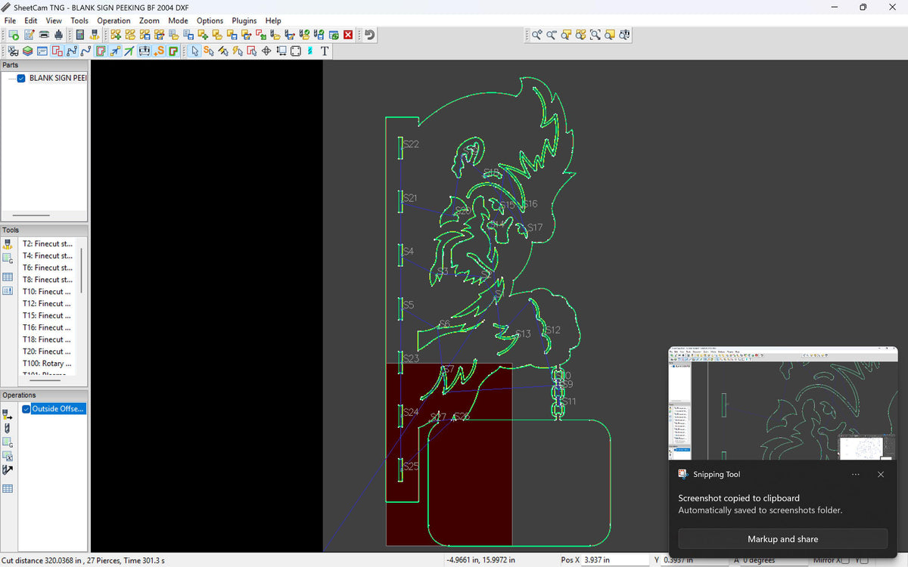908x567 pixels.
Task: Click the show toolpaths toggle icon
Action: tap(101, 51)
